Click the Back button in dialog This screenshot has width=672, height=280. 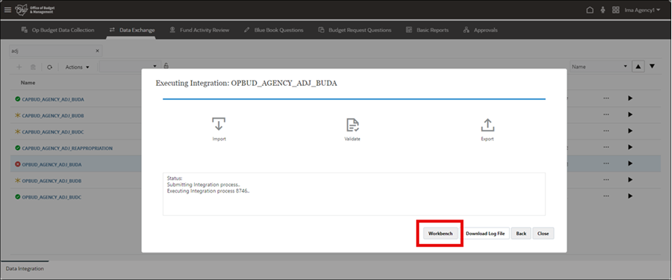pyautogui.click(x=520, y=233)
